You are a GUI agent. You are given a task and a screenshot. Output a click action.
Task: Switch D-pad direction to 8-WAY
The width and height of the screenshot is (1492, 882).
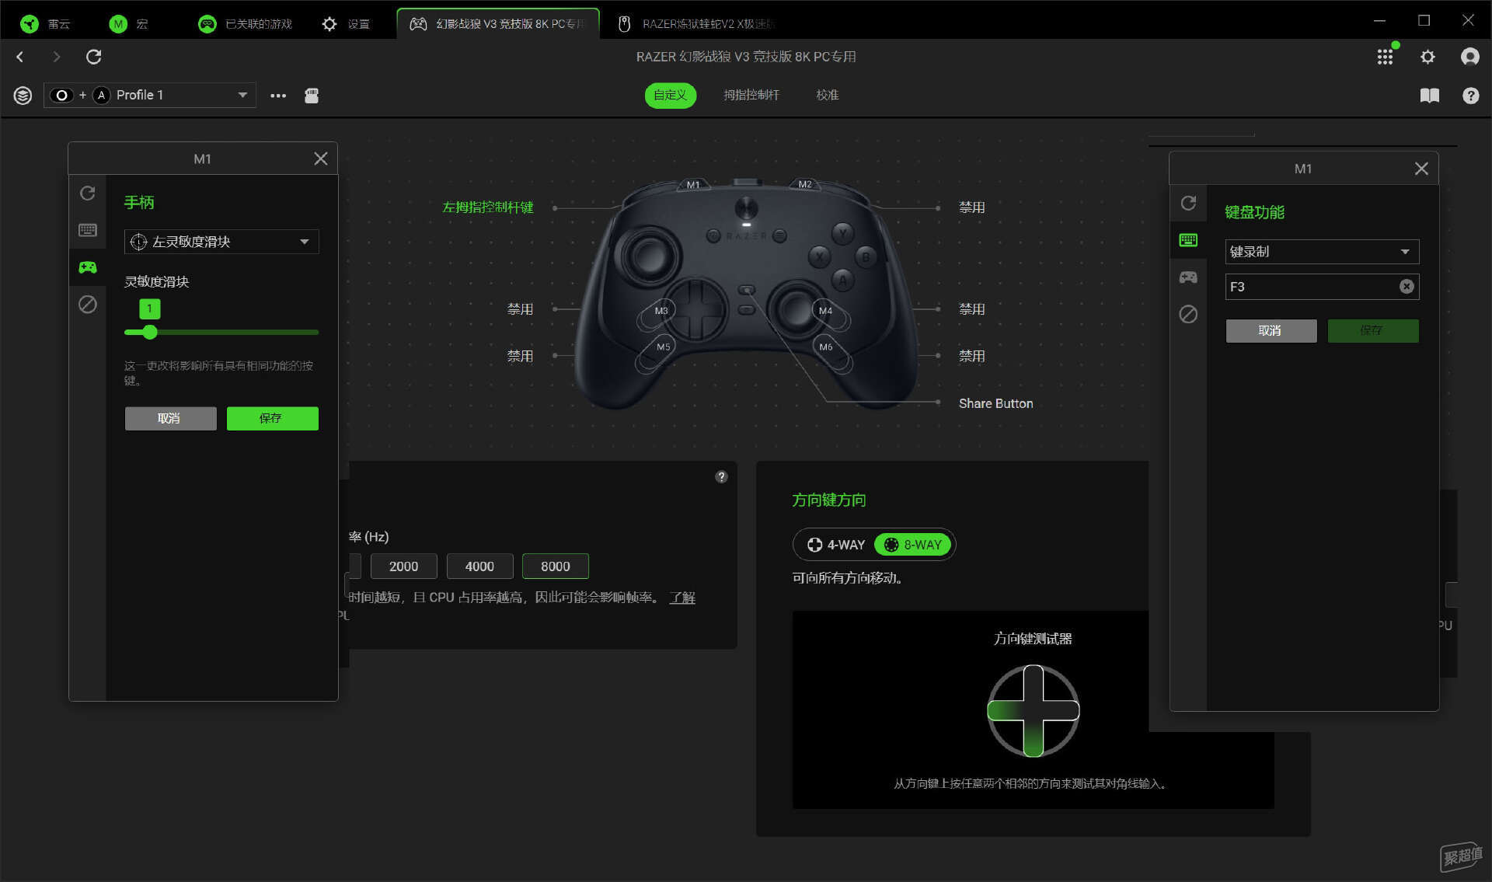pyautogui.click(x=913, y=545)
